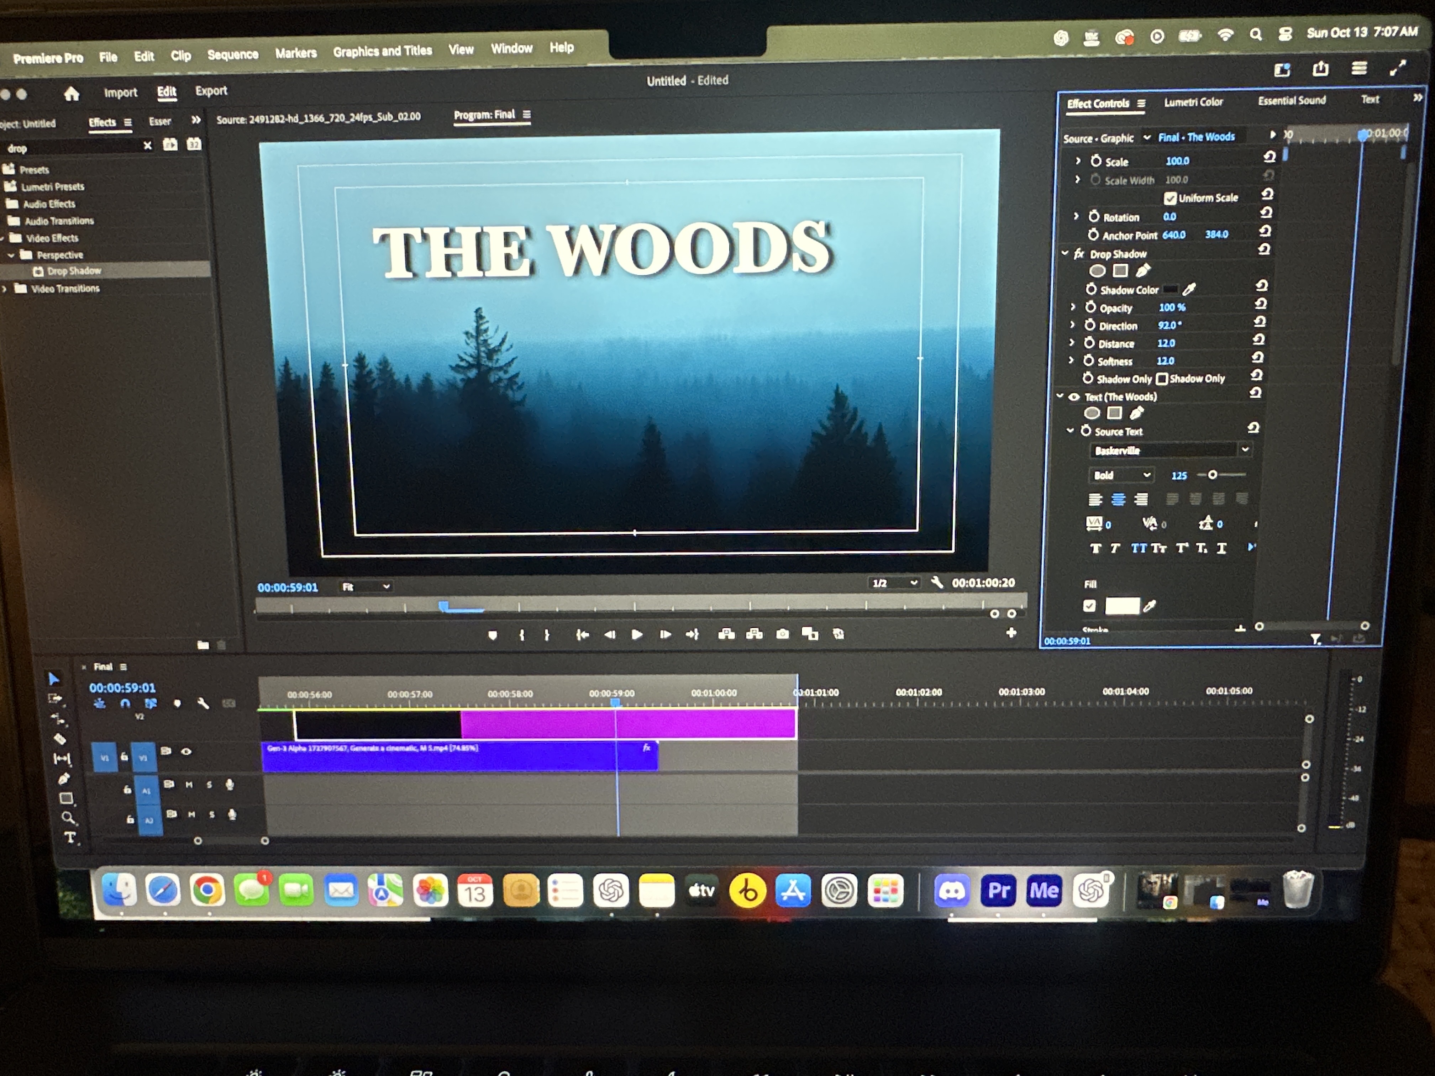Select the Pen tool in toolbar
Viewport: 1435px width, 1076px height.
(x=64, y=778)
